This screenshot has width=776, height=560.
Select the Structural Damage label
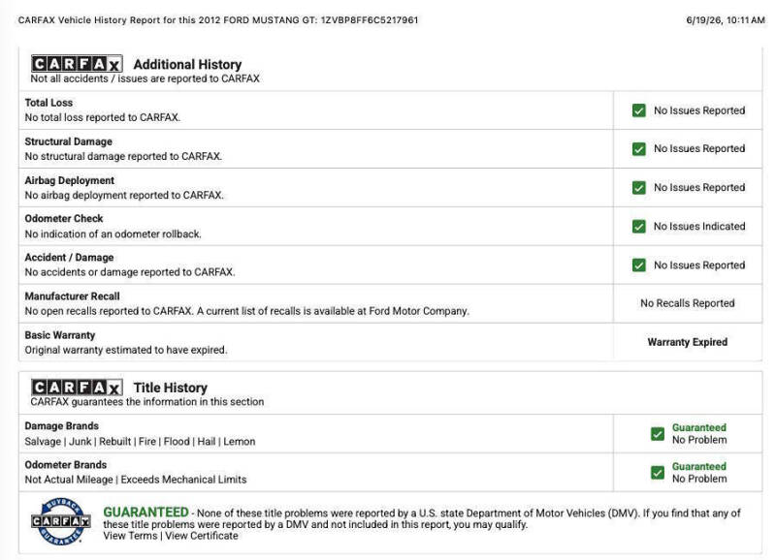click(68, 141)
